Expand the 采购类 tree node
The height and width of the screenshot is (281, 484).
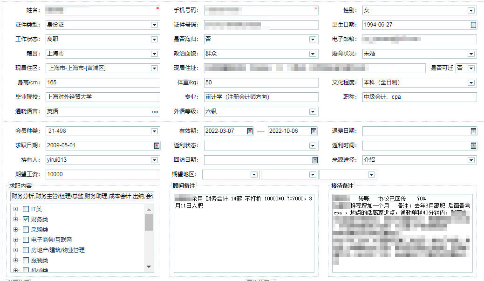(15, 229)
